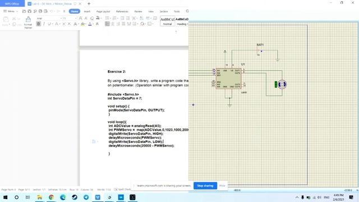This screenshot has height=202, width=359.
Task: Switch to the Review tab
Action: (138, 11)
